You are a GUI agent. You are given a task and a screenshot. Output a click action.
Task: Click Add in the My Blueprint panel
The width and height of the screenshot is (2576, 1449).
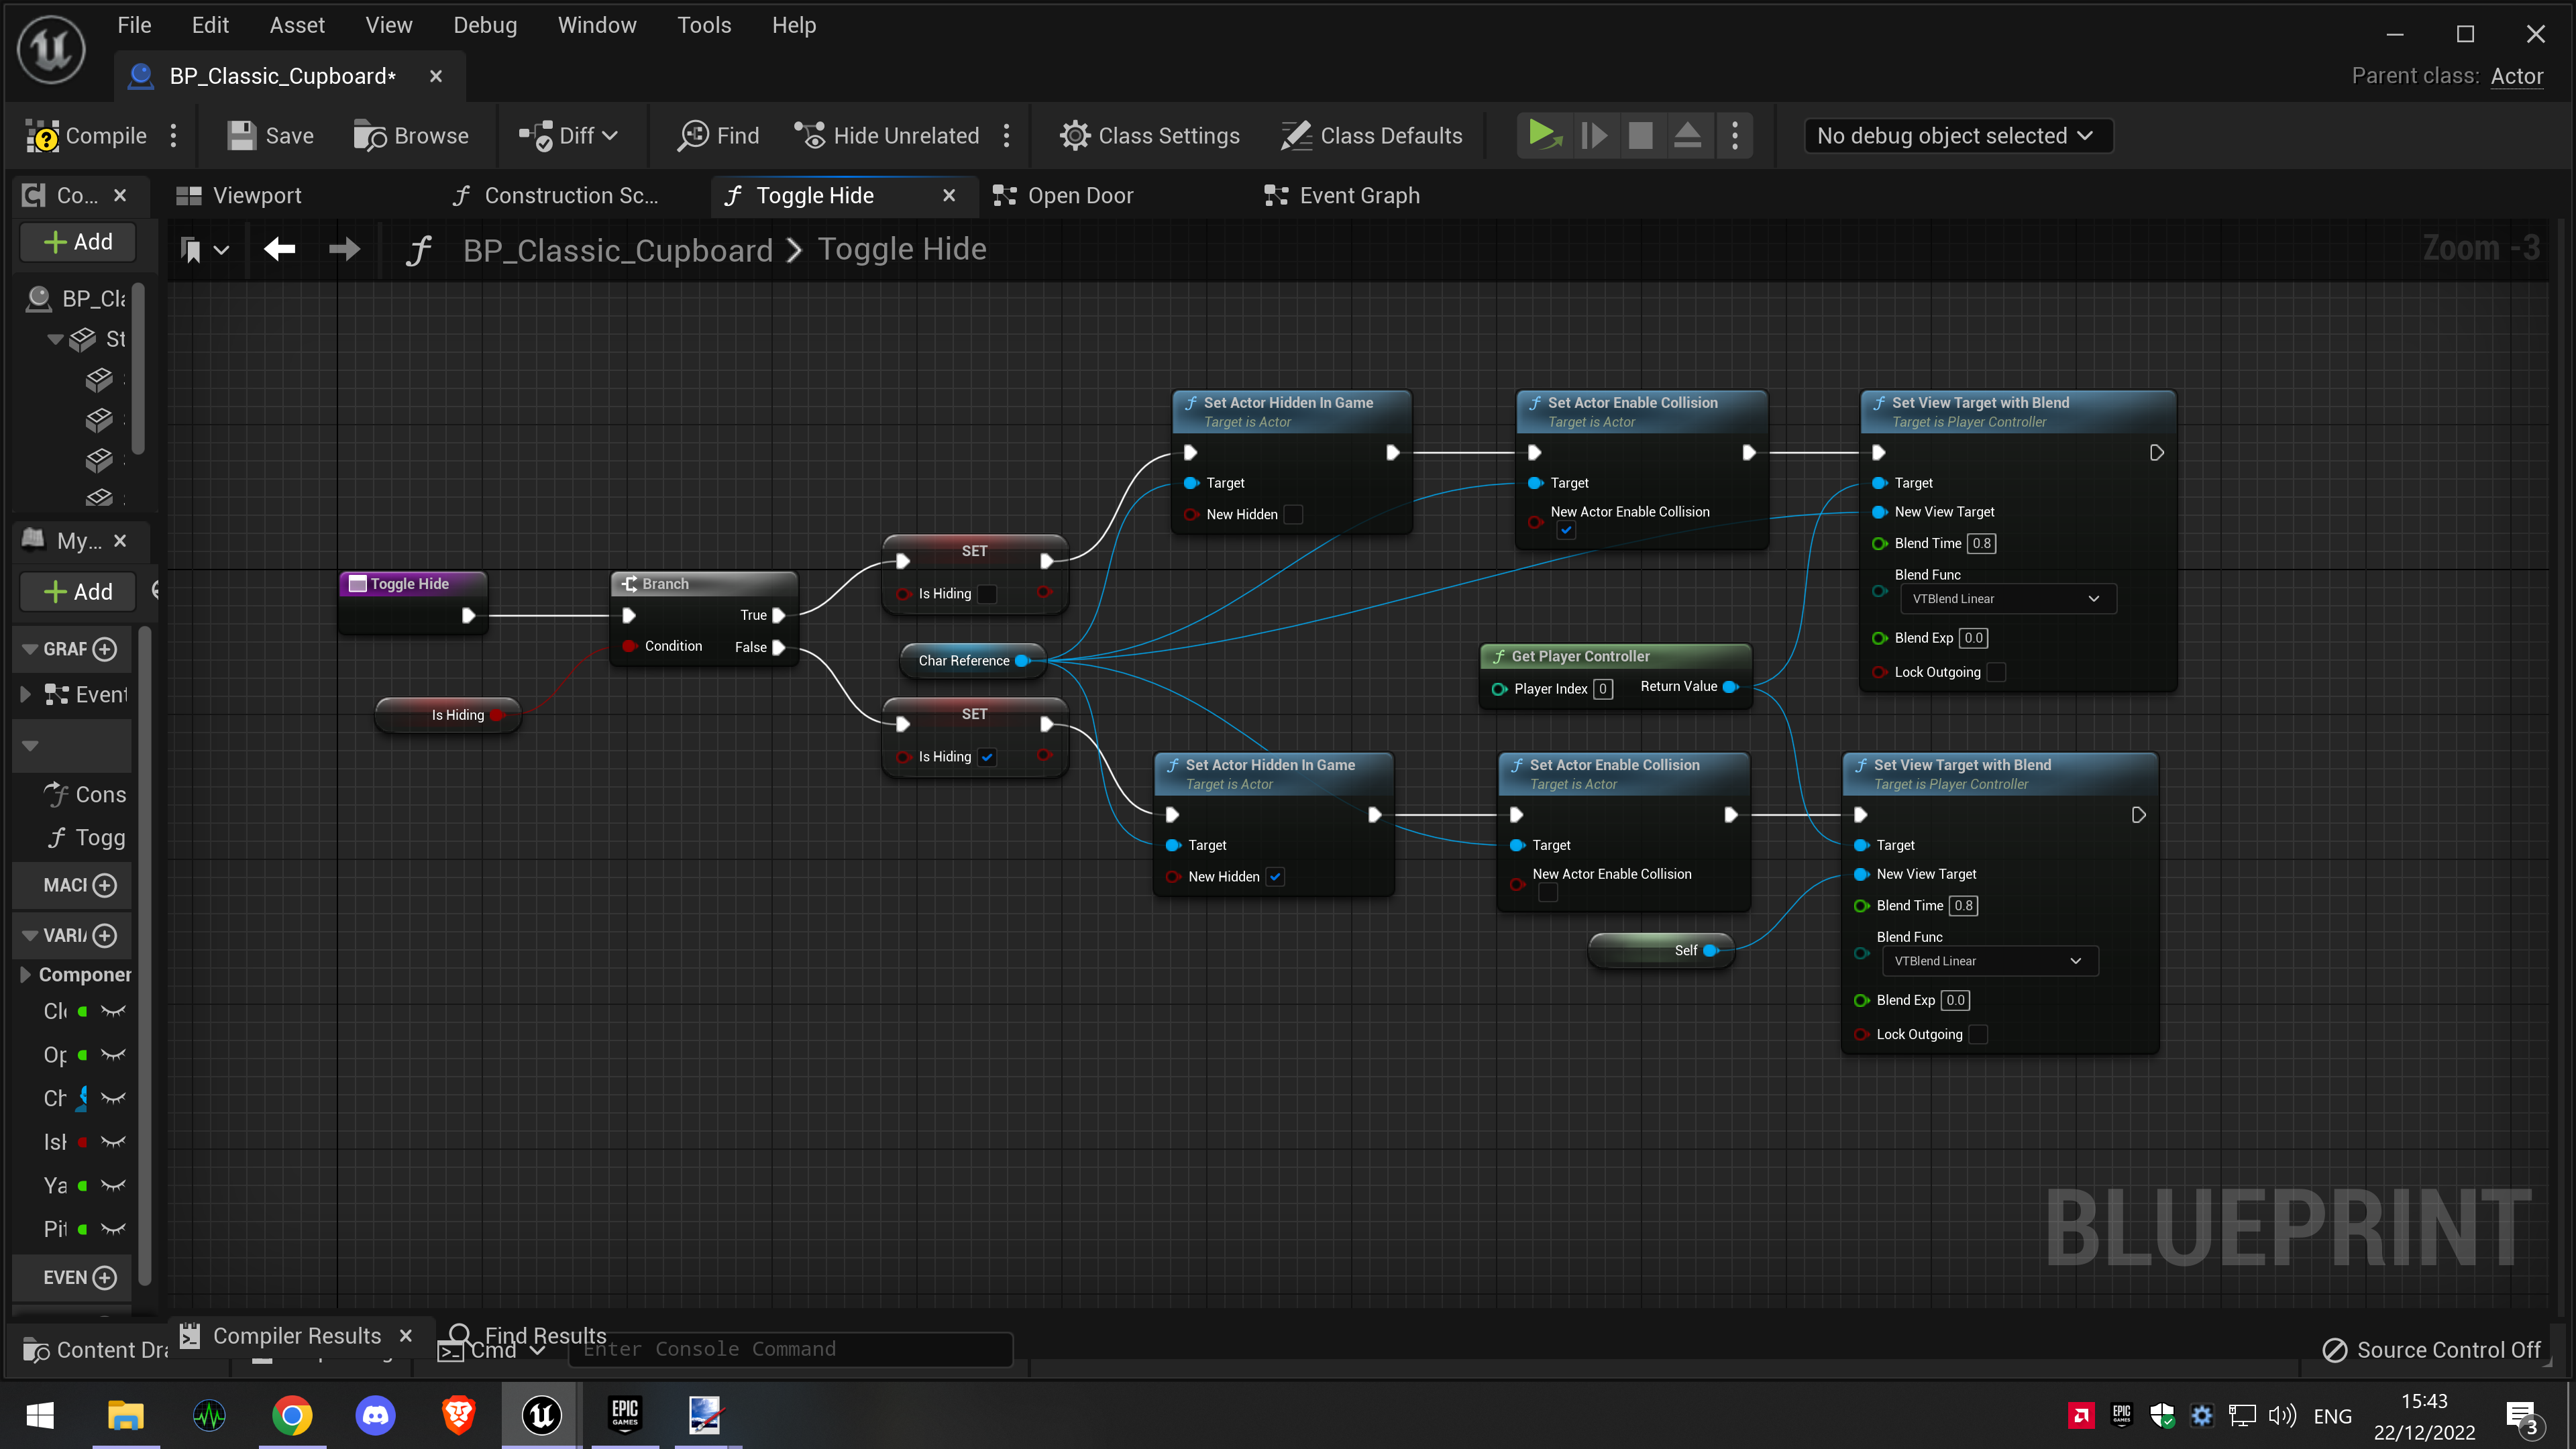tap(79, 591)
